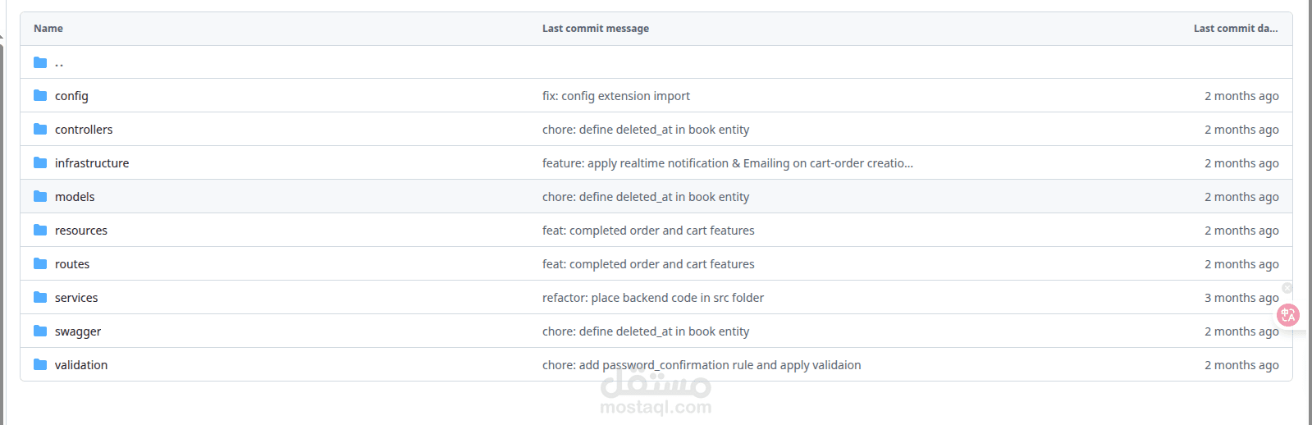Click the infrastructure folder icon
The width and height of the screenshot is (1312, 425).
pos(40,162)
